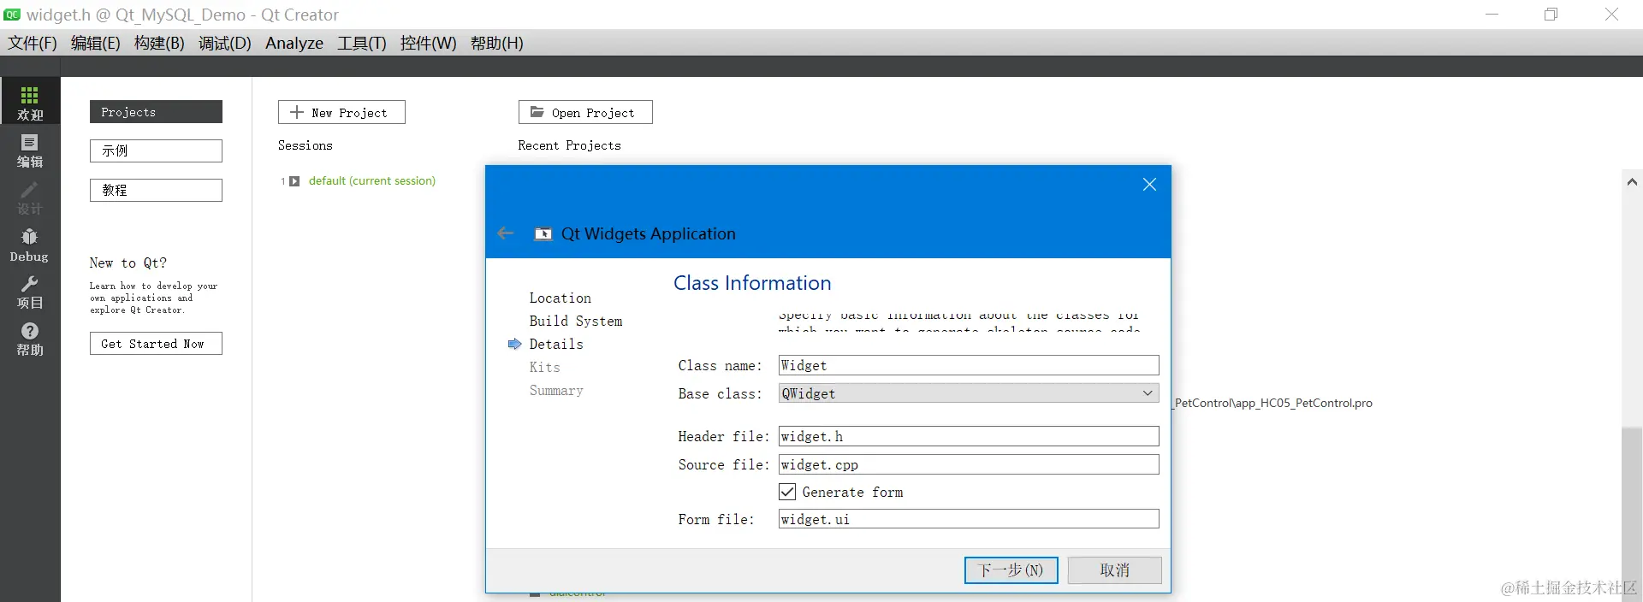Click the Kits wizard step
This screenshot has width=1643, height=602.
[x=545, y=368]
